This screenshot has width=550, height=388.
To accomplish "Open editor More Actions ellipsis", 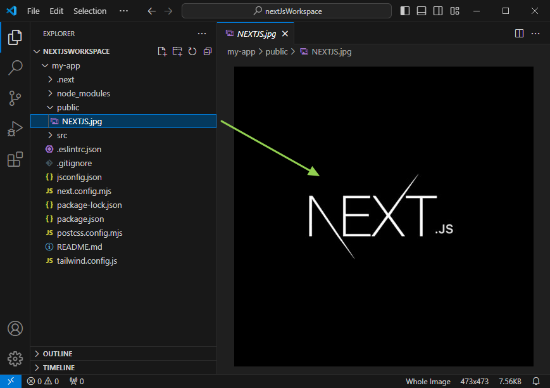I will click(535, 34).
